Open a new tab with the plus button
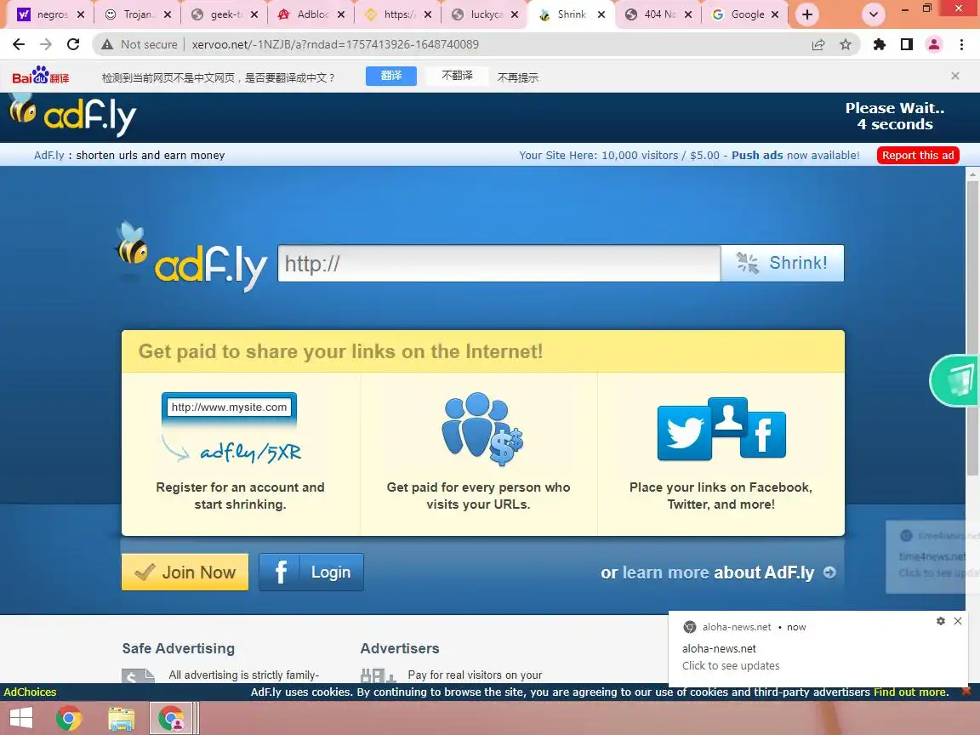The width and height of the screenshot is (980, 735). (807, 14)
